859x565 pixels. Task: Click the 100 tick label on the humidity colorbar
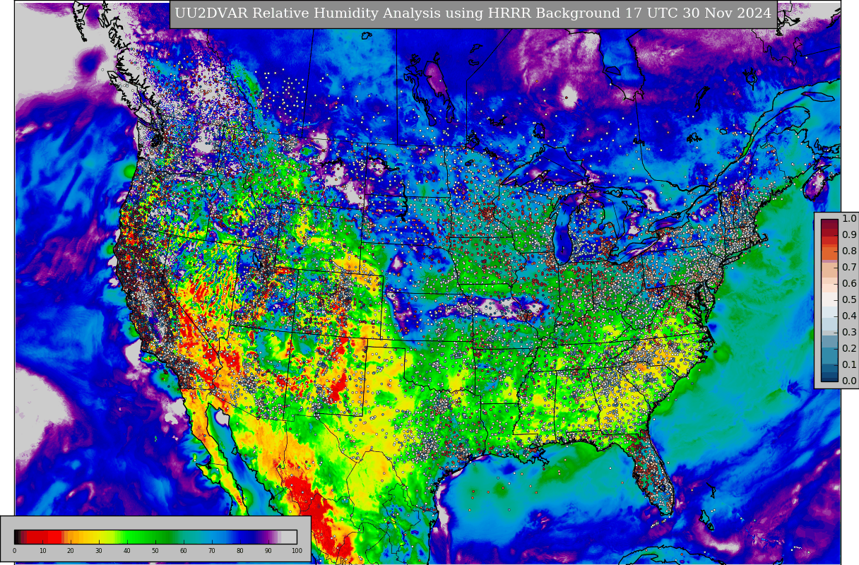coord(297,551)
